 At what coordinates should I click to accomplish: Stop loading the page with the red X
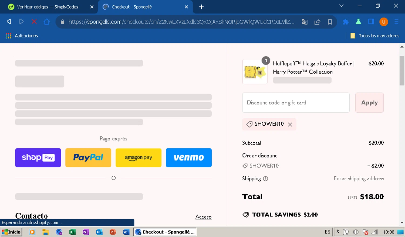[34, 22]
